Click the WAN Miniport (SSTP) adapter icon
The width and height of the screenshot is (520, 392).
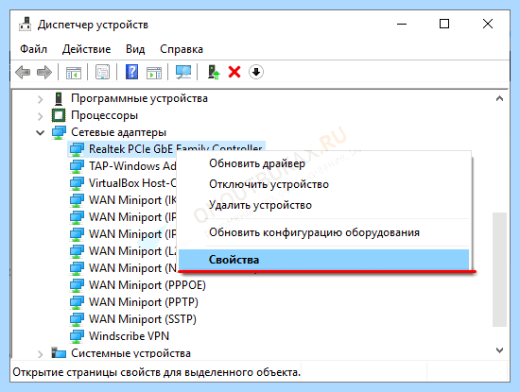(77, 319)
